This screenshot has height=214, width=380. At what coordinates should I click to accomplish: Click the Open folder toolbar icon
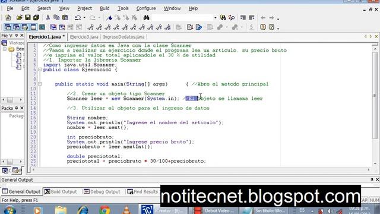click(x=19, y=17)
